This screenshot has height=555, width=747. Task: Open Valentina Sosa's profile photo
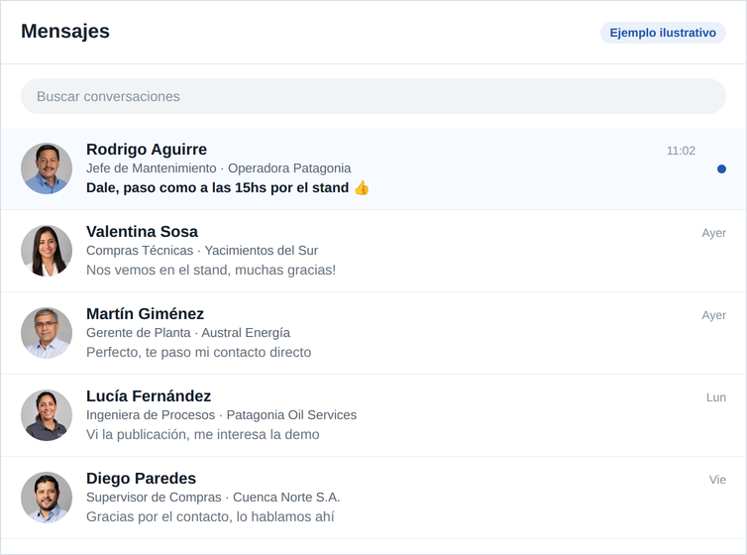47,251
